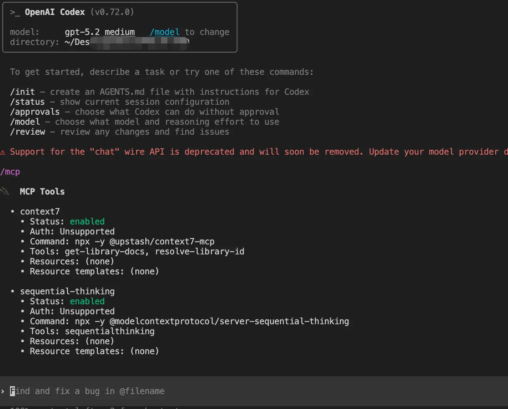Click the /model command in the commands list
The width and height of the screenshot is (508, 409).
pos(25,122)
